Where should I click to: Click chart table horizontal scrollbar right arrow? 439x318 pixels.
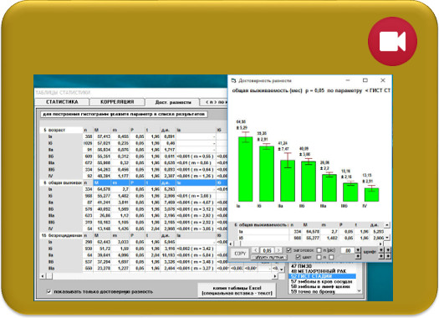coord(380,244)
